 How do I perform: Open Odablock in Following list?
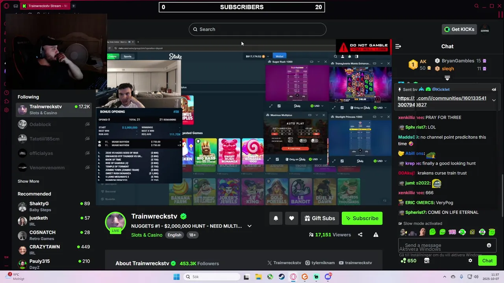tap(54, 124)
